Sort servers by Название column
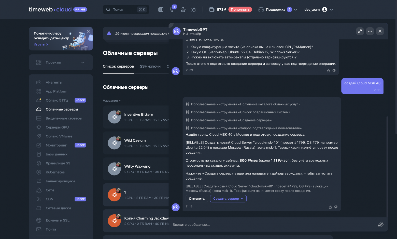Viewport: 397px width, 239px height. click(x=112, y=101)
